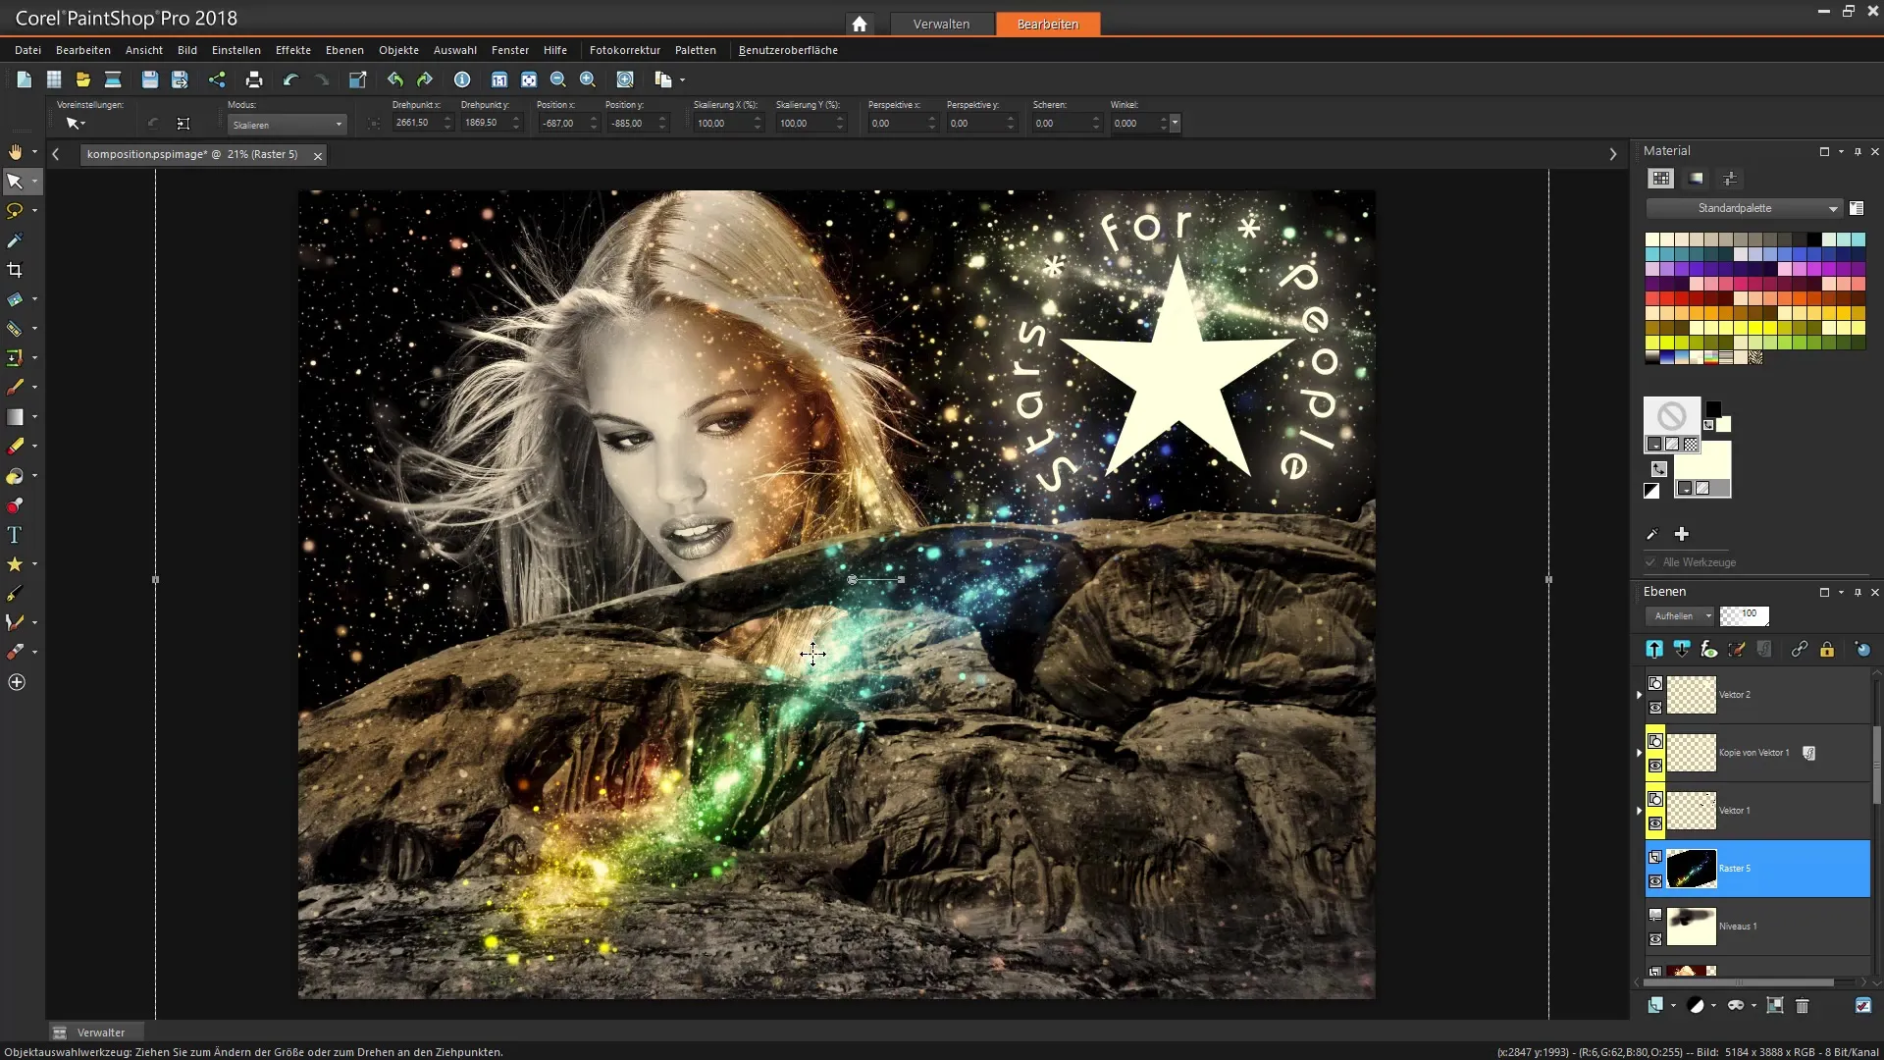
Task: Click the Red Eye tool
Action: (x=15, y=505)
